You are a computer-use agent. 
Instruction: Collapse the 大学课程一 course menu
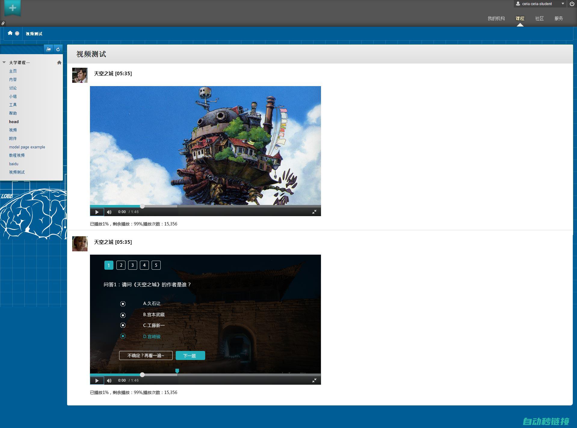pyautogui.click(x=4, y=63)
